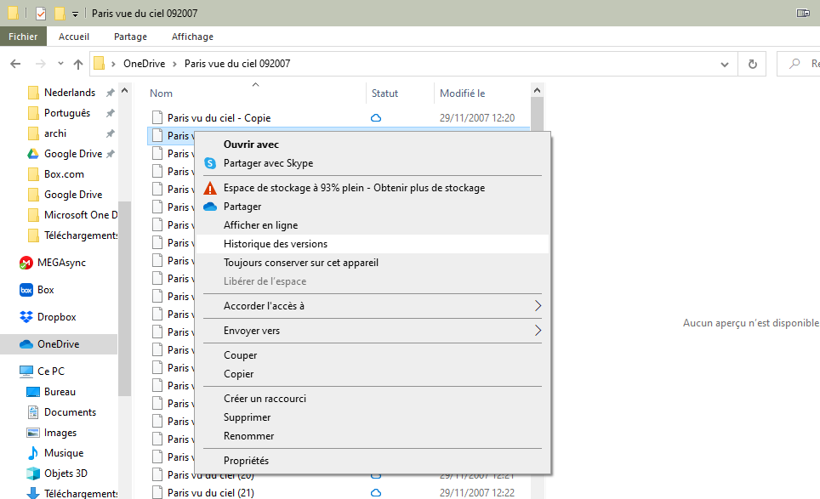Go forward with the right arrow
The image size is (820, 499).
40,64
